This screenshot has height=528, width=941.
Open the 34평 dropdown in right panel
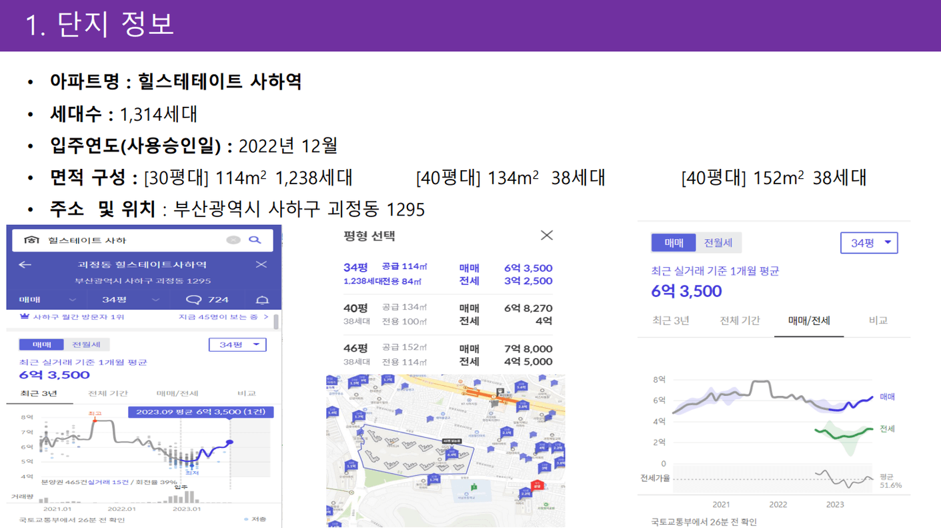(x=869, y=243)
